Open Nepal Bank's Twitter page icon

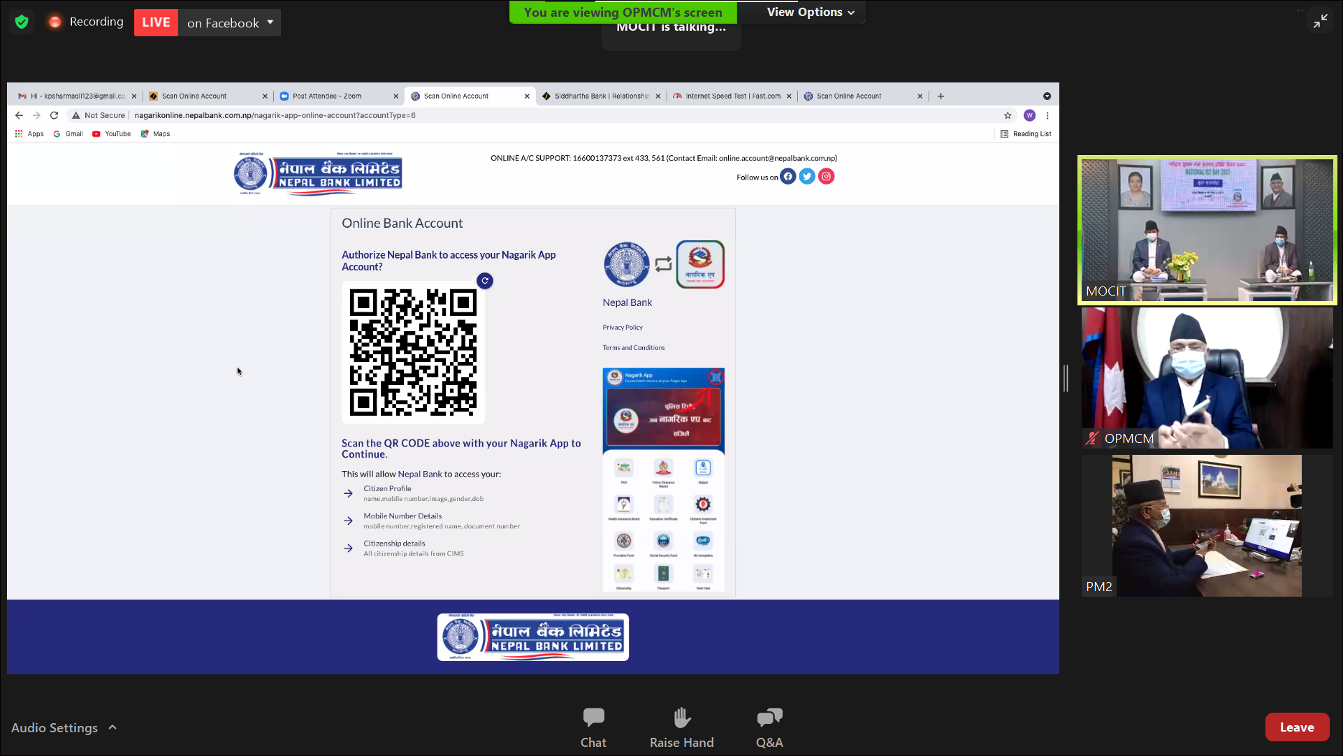[x=807, y=176]
